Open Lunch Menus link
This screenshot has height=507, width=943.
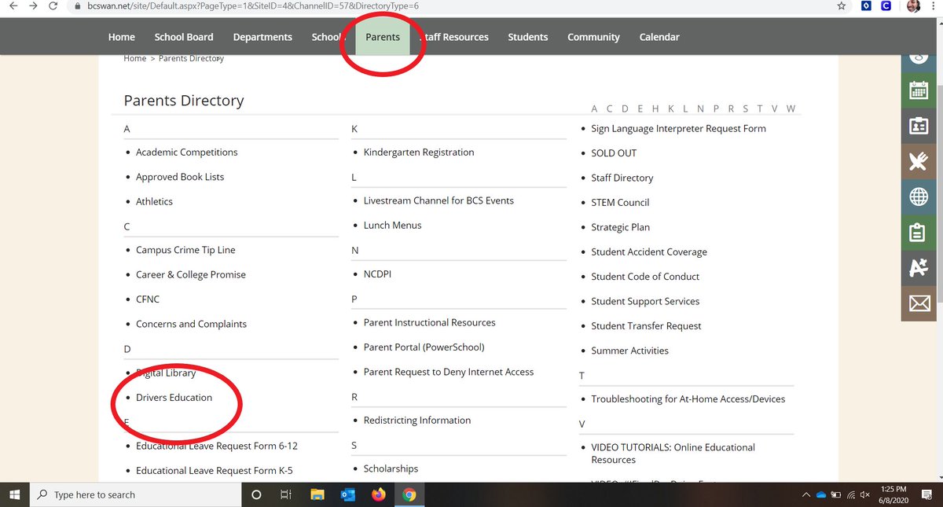click(393, 226)
